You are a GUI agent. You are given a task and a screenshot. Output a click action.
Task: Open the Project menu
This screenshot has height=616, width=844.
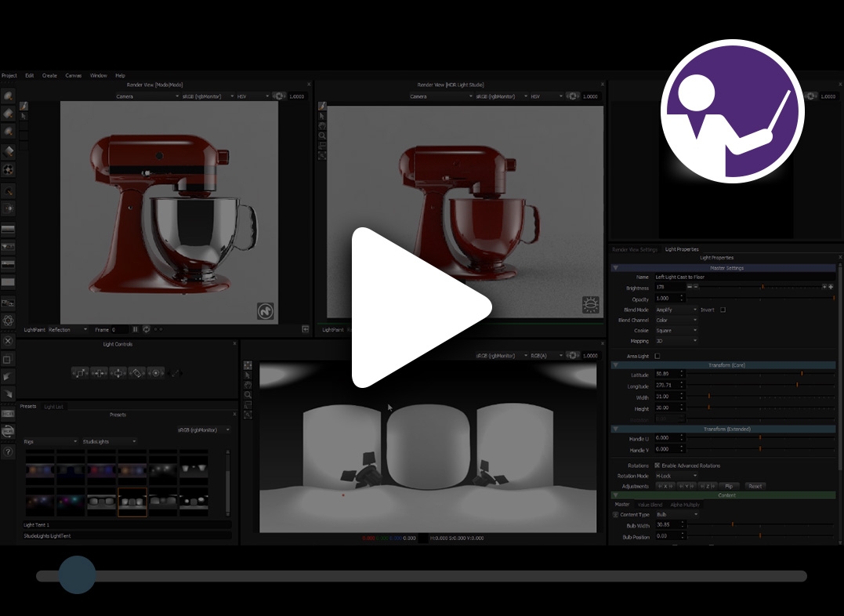tap(9, 75)
